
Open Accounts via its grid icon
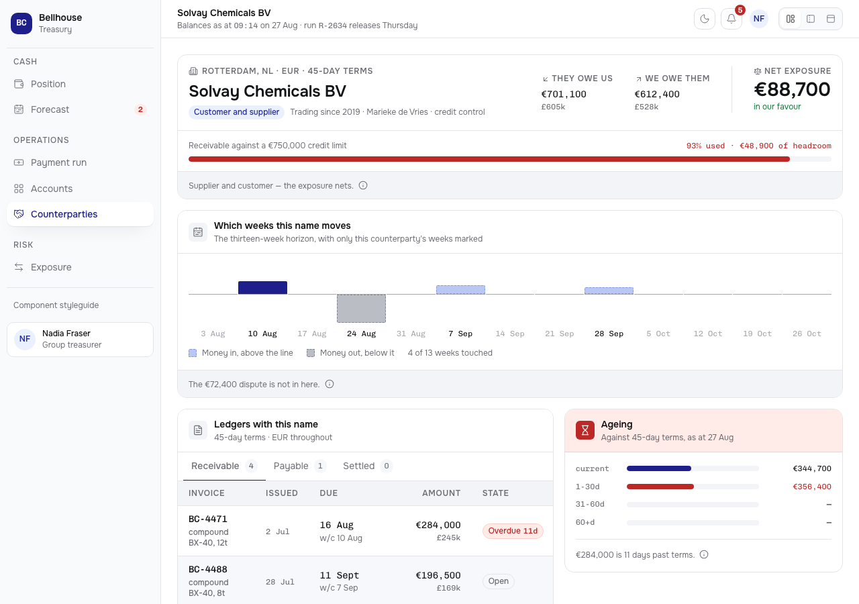(19, 189)
